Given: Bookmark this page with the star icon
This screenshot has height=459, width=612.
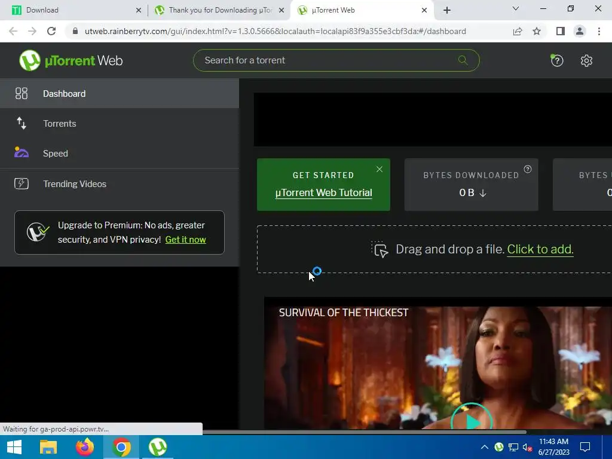Looking at the screenshot, I should (537, 31).
